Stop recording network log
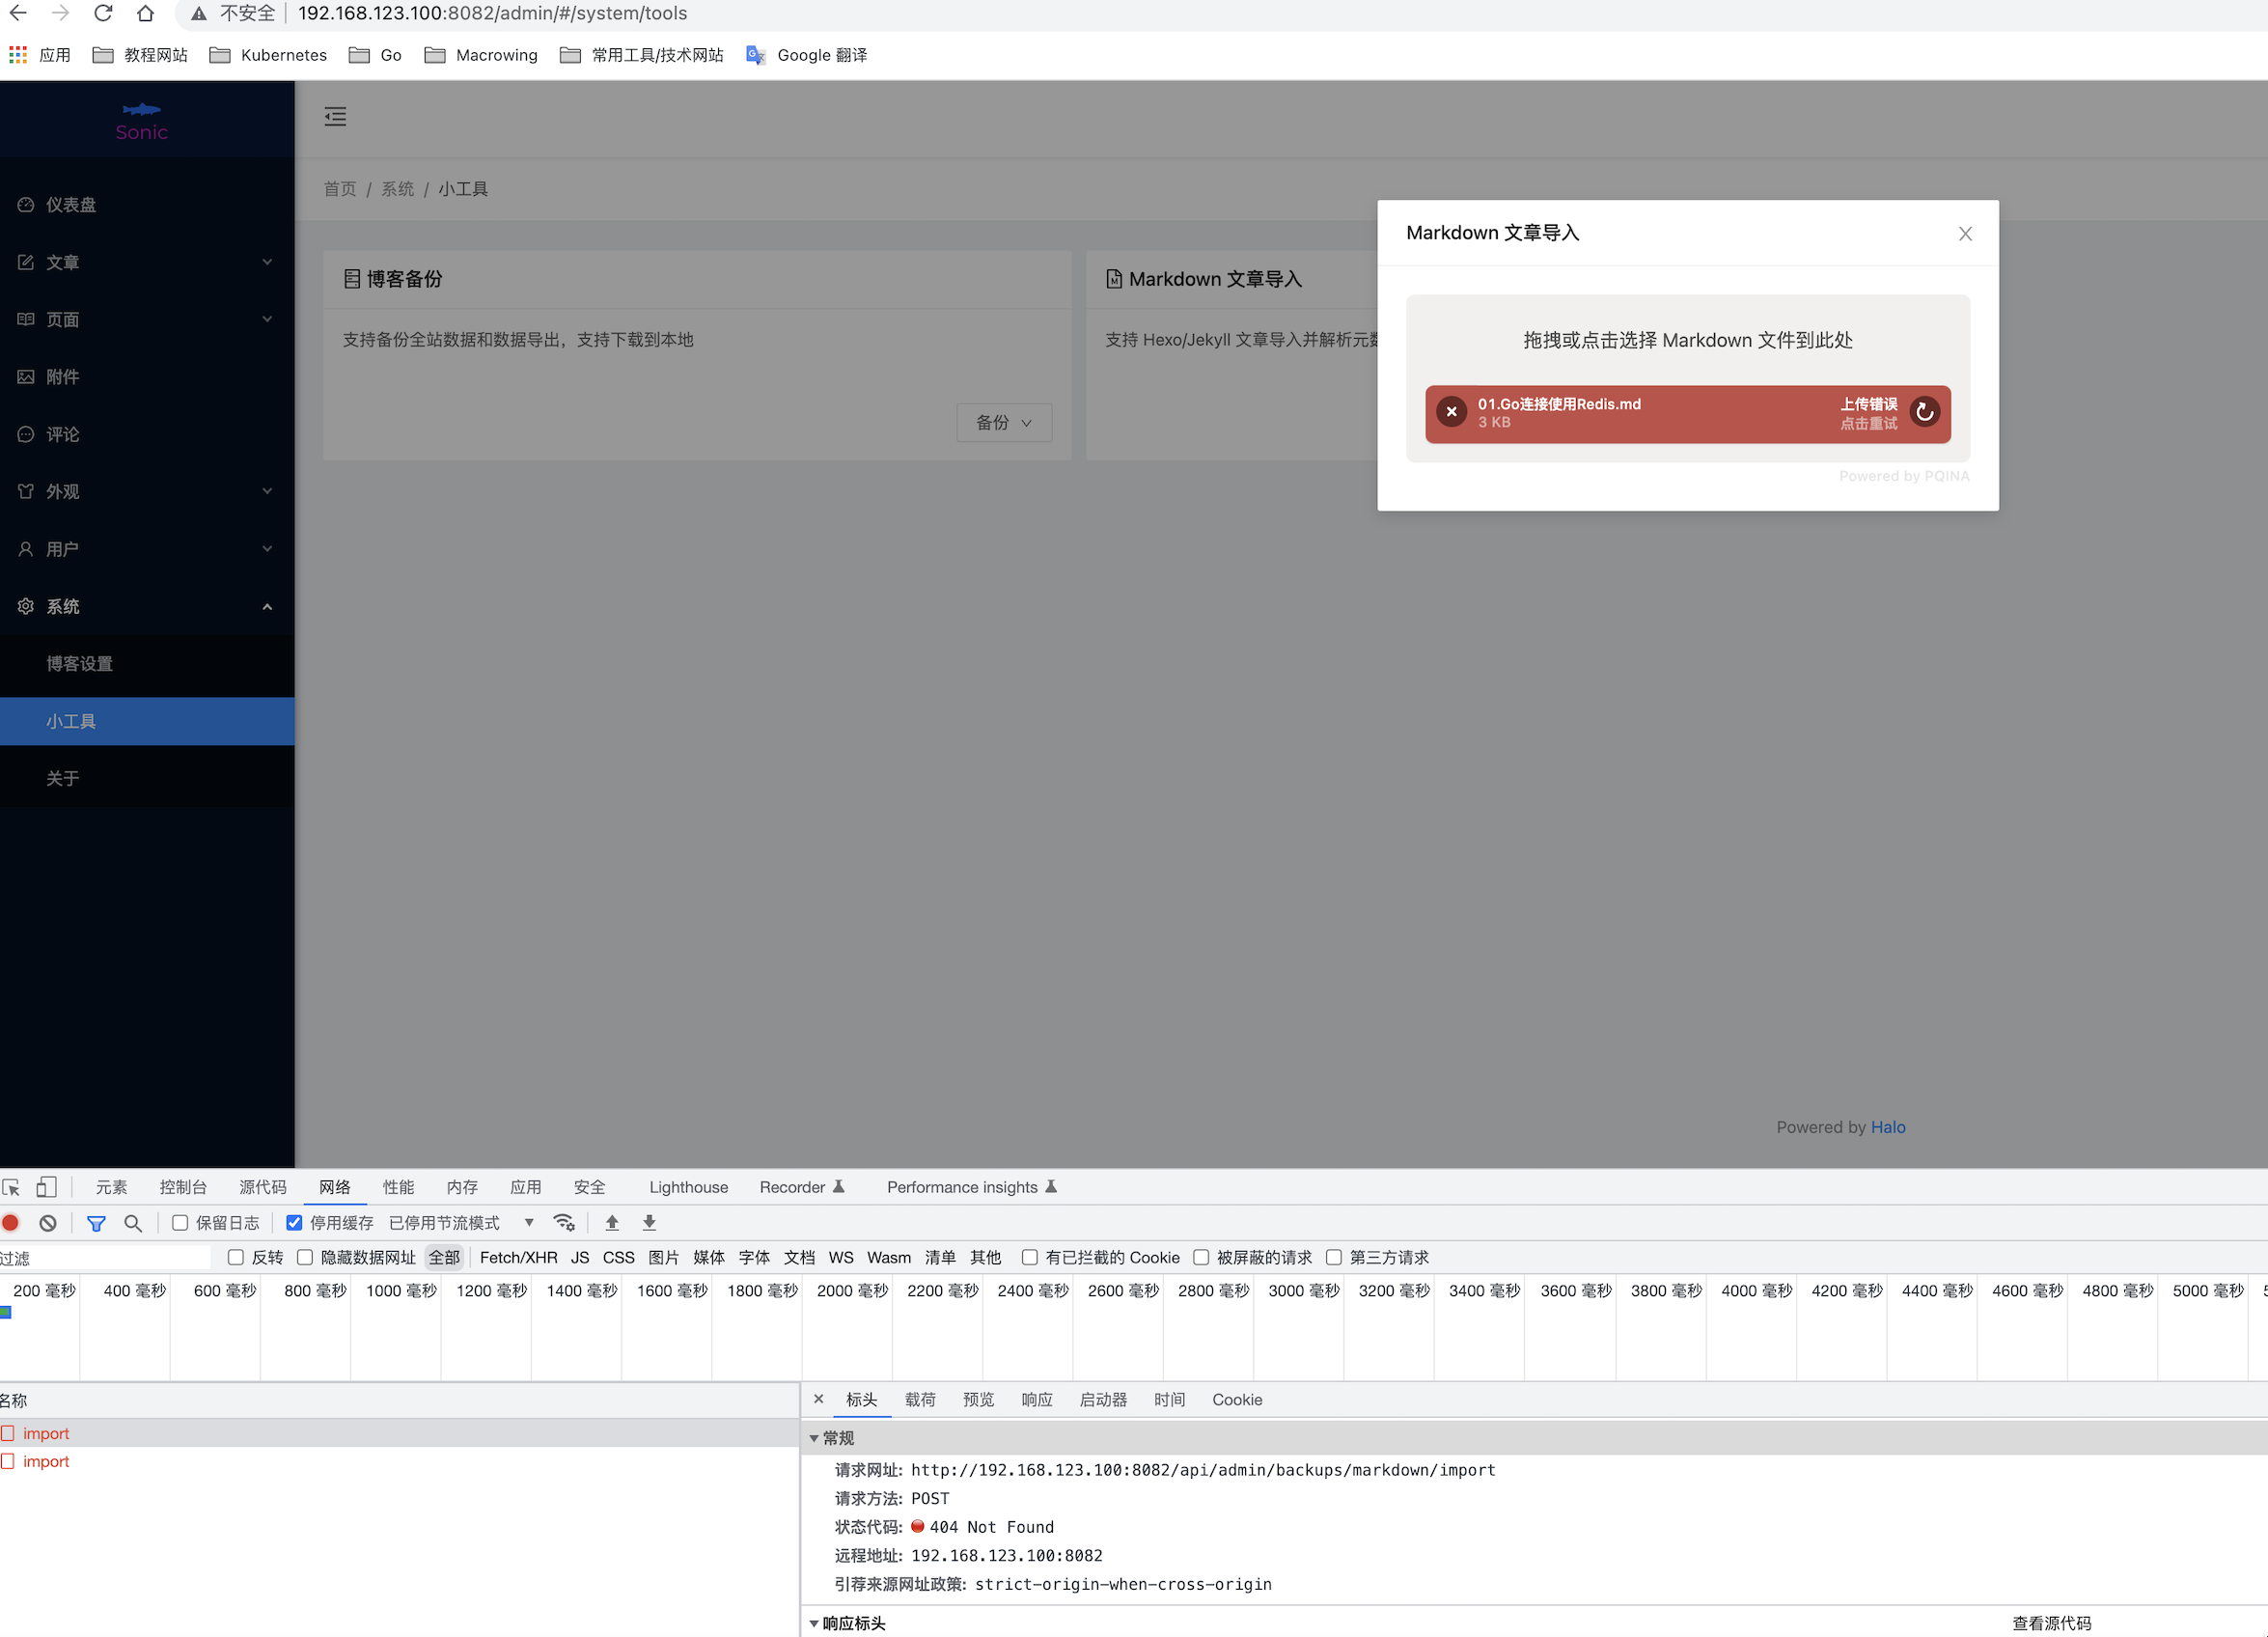 click(11, 1222)
